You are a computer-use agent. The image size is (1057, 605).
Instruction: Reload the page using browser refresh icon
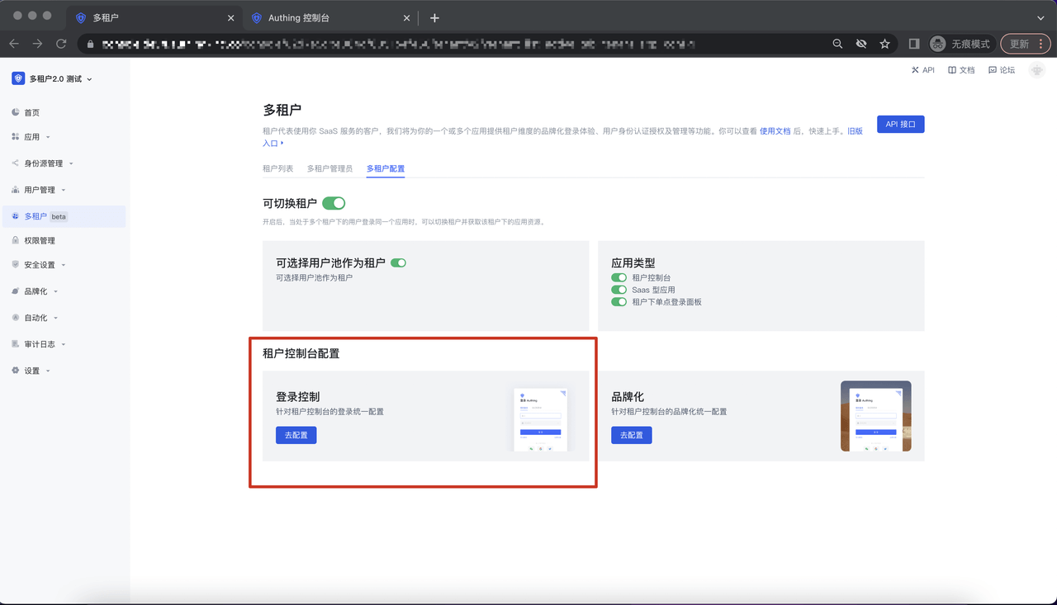click(61, 44)
